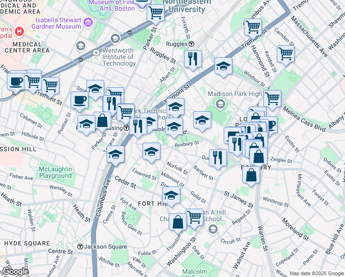Open the school marker southwest of Madison Park High
The height and width of the screenshot is (277, 345).
coord(202,120)
